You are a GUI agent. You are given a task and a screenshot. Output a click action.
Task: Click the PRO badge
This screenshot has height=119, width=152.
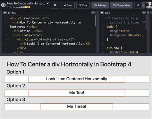tap(27, 7)
